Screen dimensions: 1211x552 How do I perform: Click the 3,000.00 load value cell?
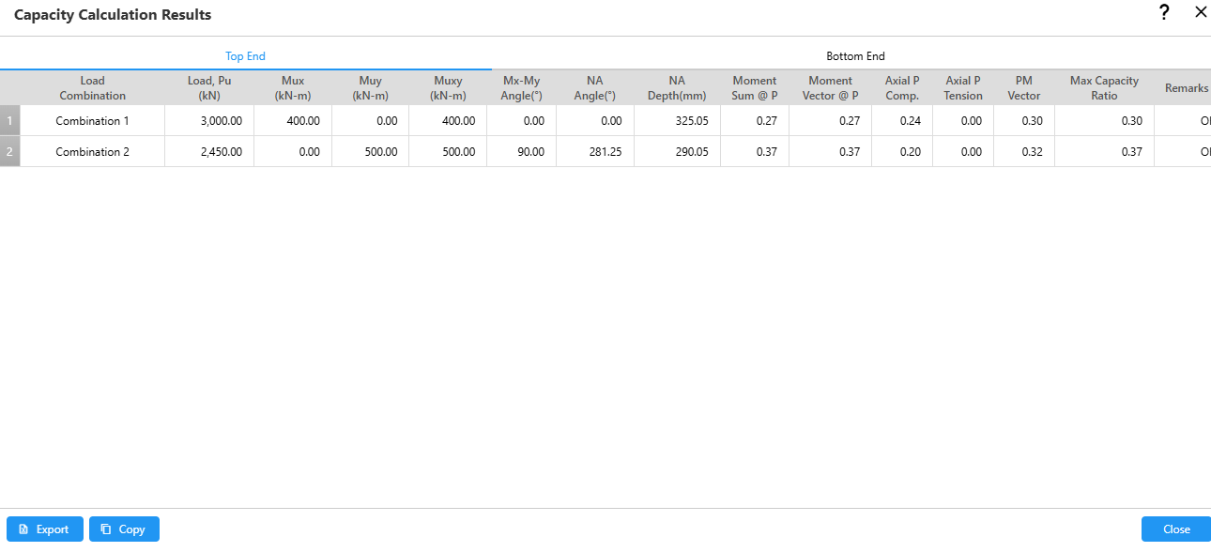tap(209, 121)
